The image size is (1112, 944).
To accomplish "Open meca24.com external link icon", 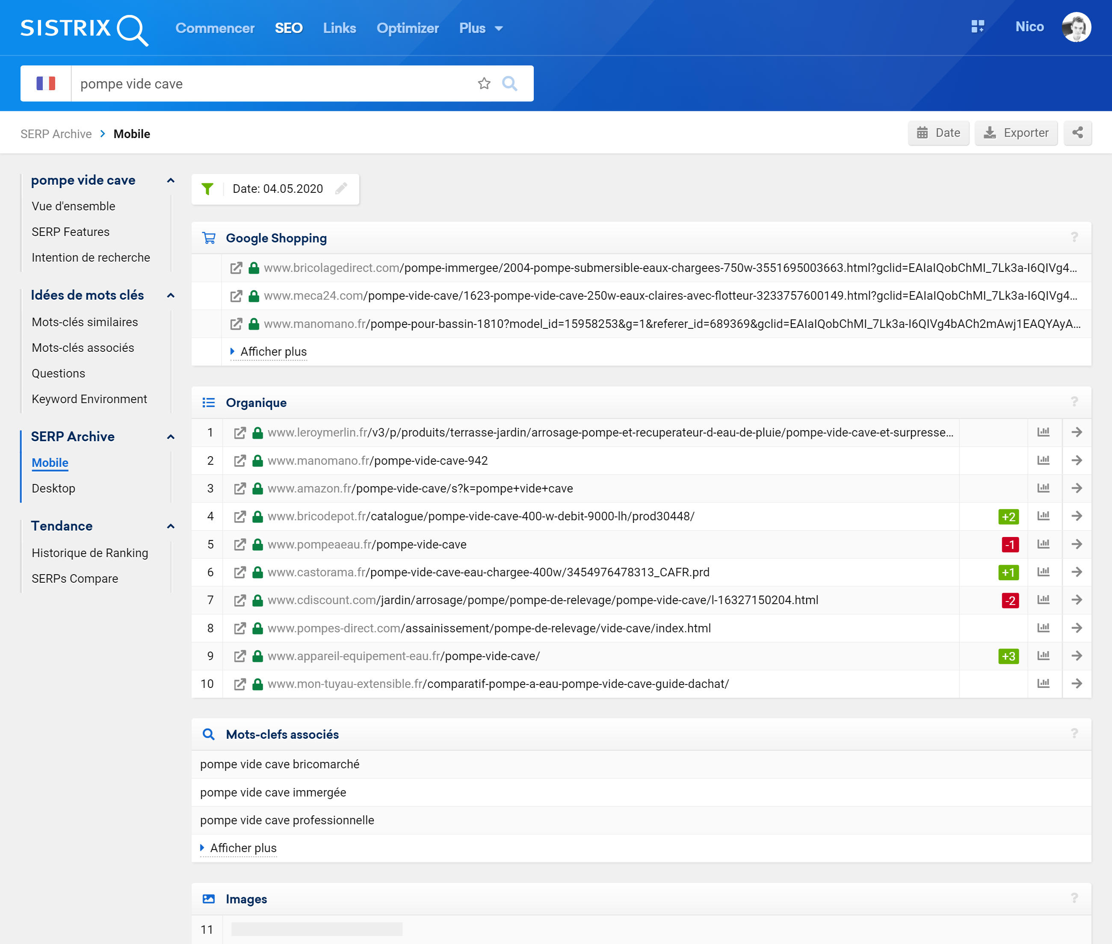I will [x=236, y=296].
